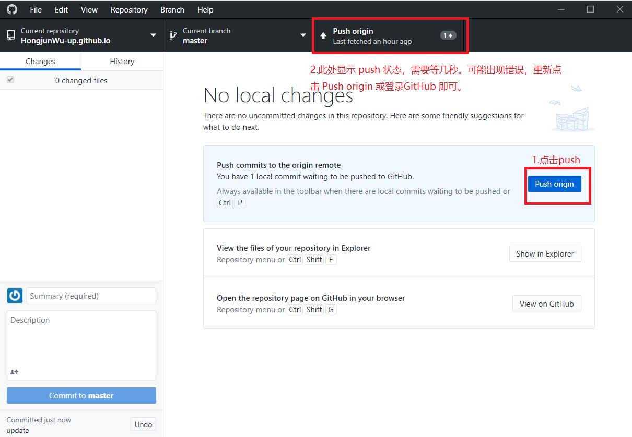This screenshot has height=437, width=632.
Task: Click the repository icon beside Current repository
Action: pos(10,35)
